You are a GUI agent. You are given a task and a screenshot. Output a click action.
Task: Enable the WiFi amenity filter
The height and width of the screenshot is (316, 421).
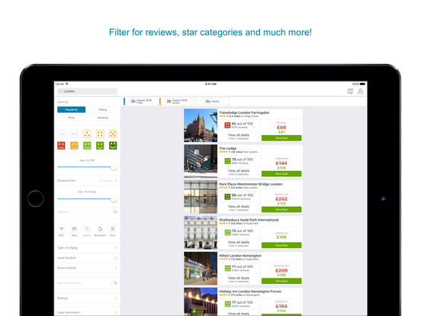click(62, 231)
